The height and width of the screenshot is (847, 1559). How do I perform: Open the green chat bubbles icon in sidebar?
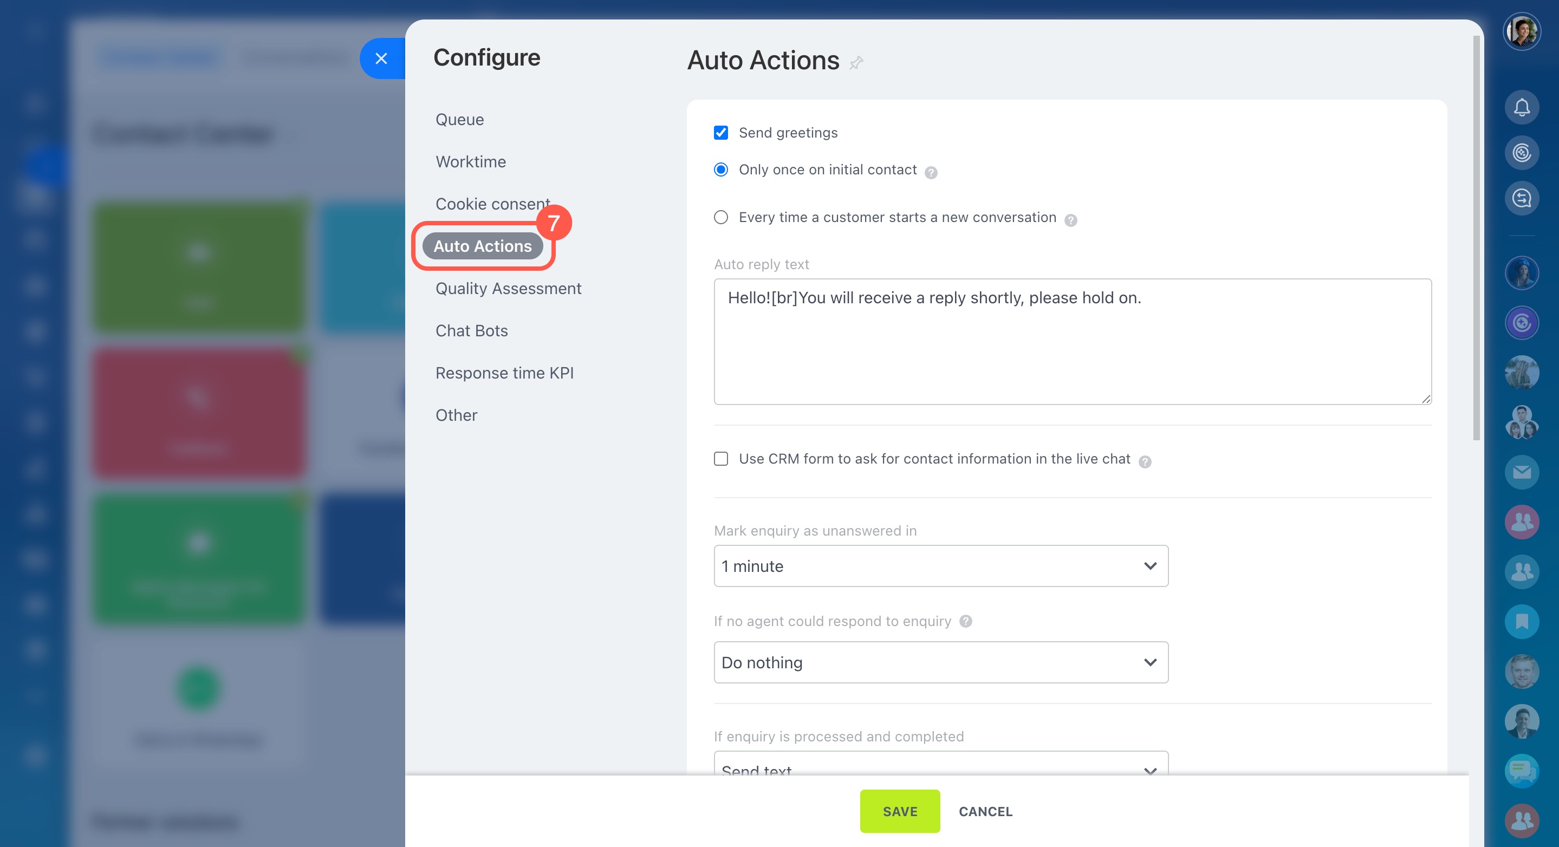pos(1522,770)
